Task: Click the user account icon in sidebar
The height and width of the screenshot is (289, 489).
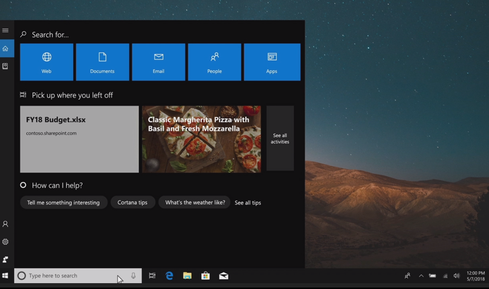Action: 5,224
